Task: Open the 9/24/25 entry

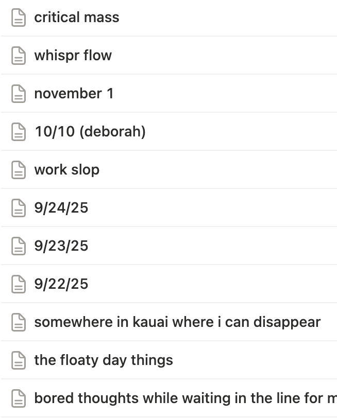Action: [61, 208]
